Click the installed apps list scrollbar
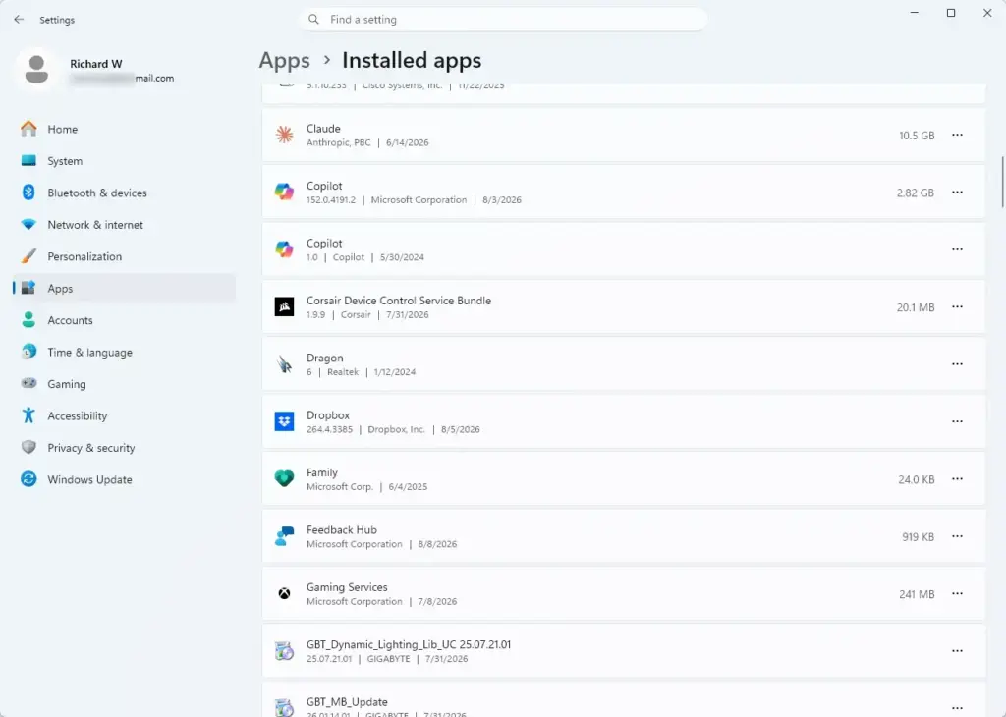This screenshot has height=717, width=1006. coord(1002,182)
